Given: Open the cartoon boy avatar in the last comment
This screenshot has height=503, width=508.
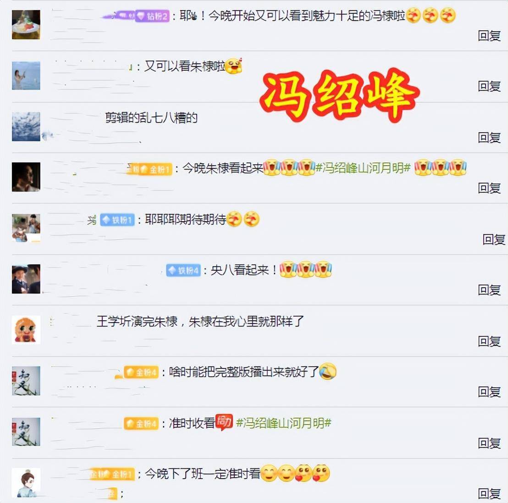Looking at the screenshot, I should (26, 482).
